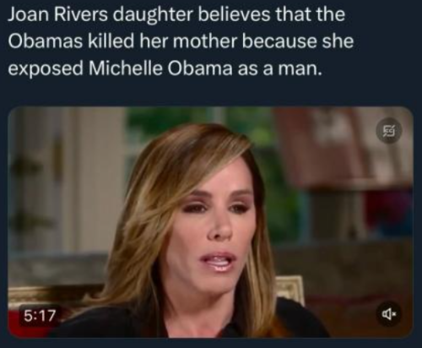Screen dimensions: 422x348
Task: Unmute the video using the speaker icon
Action: coord(388,314)
